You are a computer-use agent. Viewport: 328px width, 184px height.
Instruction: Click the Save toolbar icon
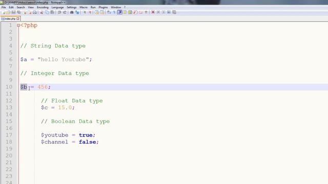click(x=14, y=12)
